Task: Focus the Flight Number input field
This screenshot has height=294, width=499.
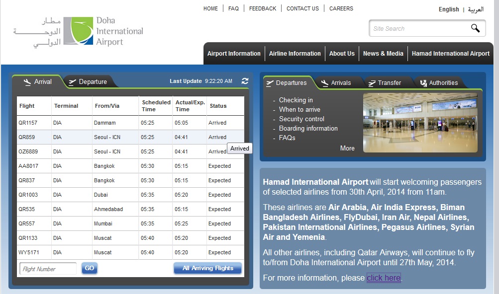Action: coord(48,269)
